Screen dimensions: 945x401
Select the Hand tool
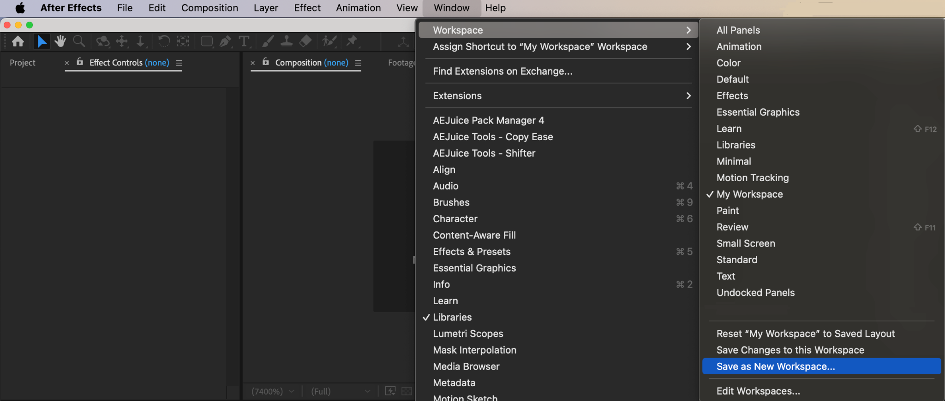coord(60,41)
